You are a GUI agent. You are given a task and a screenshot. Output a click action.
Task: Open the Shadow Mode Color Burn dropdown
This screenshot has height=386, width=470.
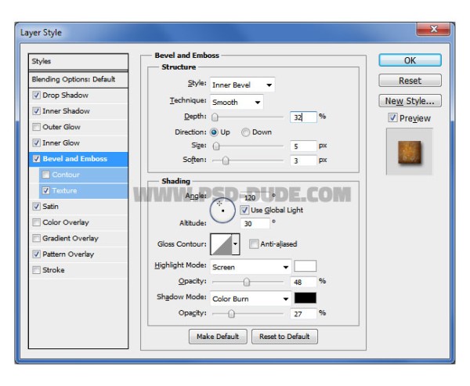[x=251, y=299]
